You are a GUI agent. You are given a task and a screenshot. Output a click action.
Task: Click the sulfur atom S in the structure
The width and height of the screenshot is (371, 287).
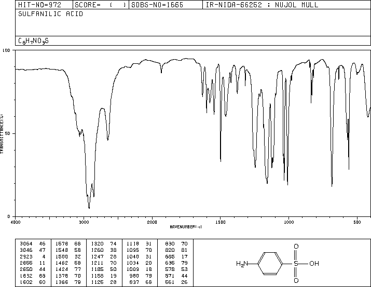pyautogui.click(x=296, y=263)
